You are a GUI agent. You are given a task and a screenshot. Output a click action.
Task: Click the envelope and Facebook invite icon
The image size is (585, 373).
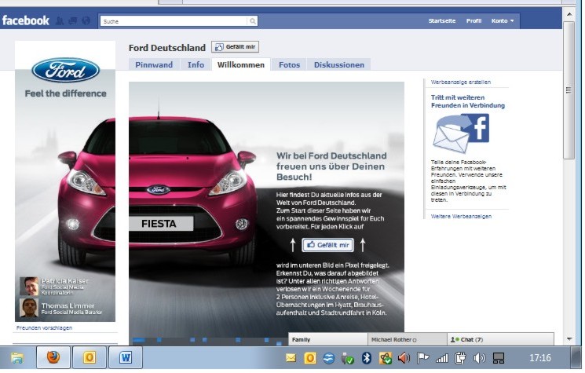click(462, 133)
